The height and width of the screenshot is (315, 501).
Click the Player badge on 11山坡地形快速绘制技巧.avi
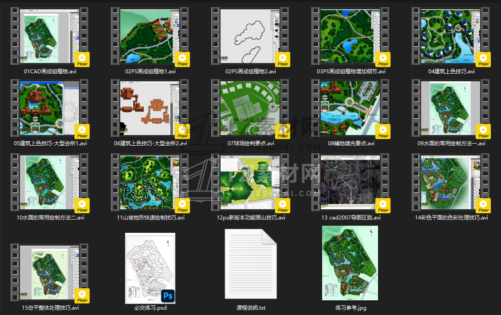tap(182, 206)
